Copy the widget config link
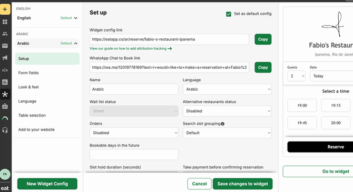The width and height of the screenshot is (353, 192). 263,39
